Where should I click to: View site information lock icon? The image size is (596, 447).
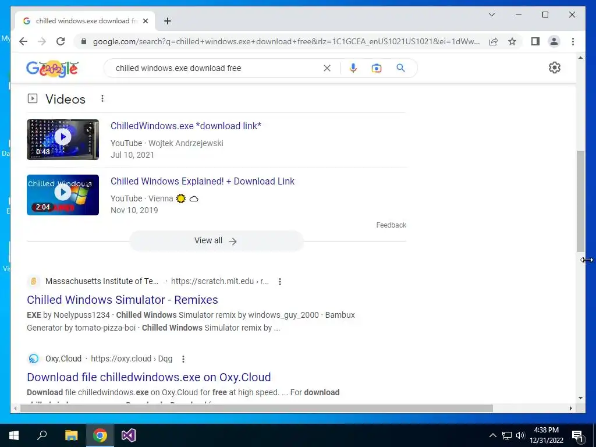coord(84,41)
